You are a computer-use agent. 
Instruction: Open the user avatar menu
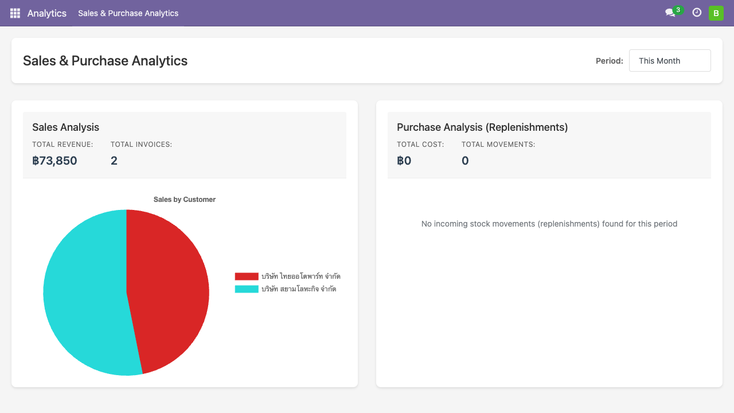click(x=716, y=12)
